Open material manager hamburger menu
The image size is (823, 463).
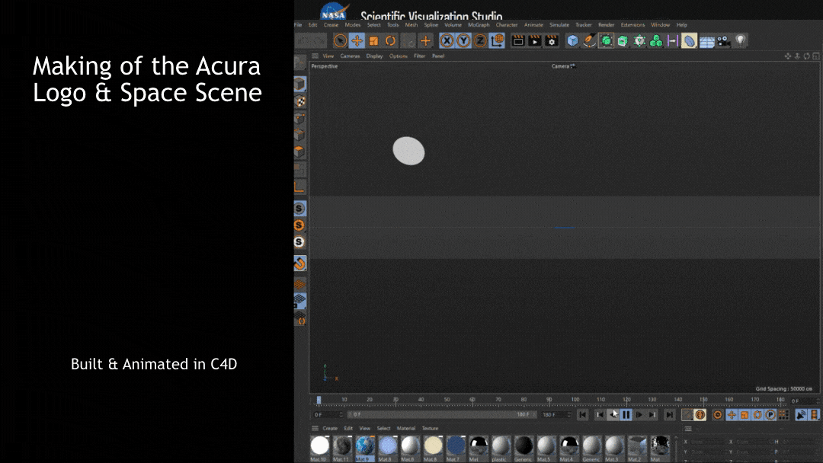(315, 429)
